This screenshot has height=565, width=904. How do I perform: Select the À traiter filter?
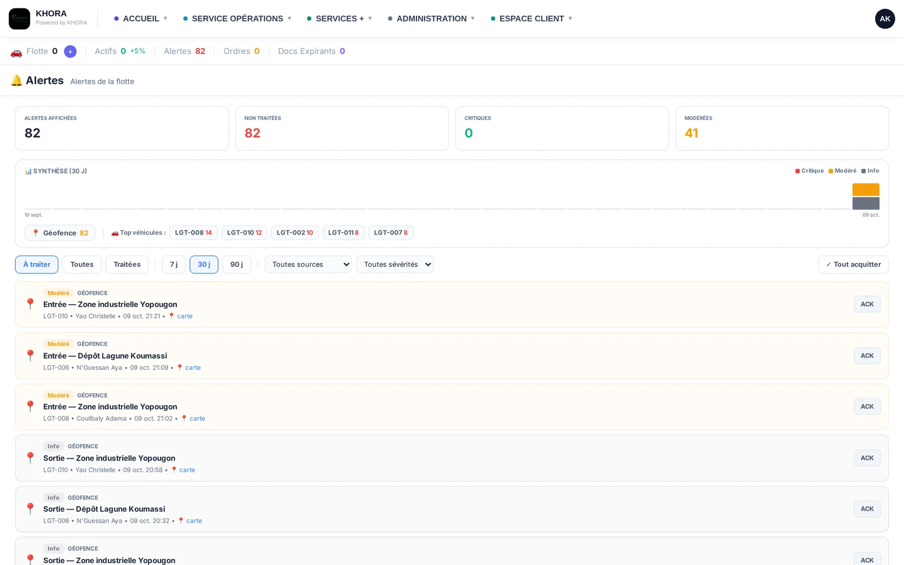[37, 264]
